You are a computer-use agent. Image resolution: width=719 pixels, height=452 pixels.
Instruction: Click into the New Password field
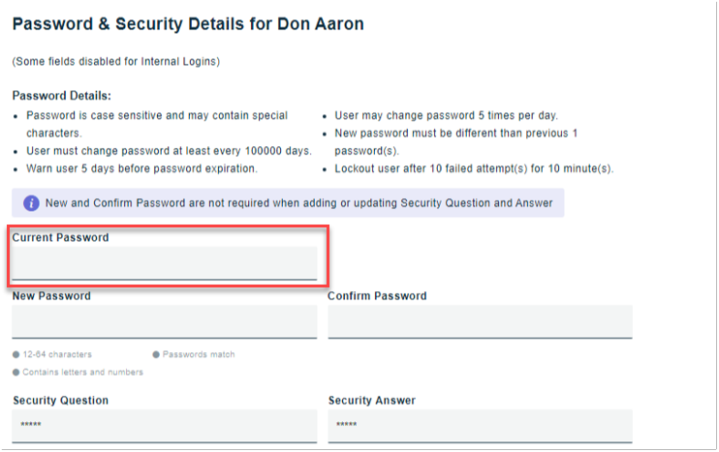[x=165, y=322]
